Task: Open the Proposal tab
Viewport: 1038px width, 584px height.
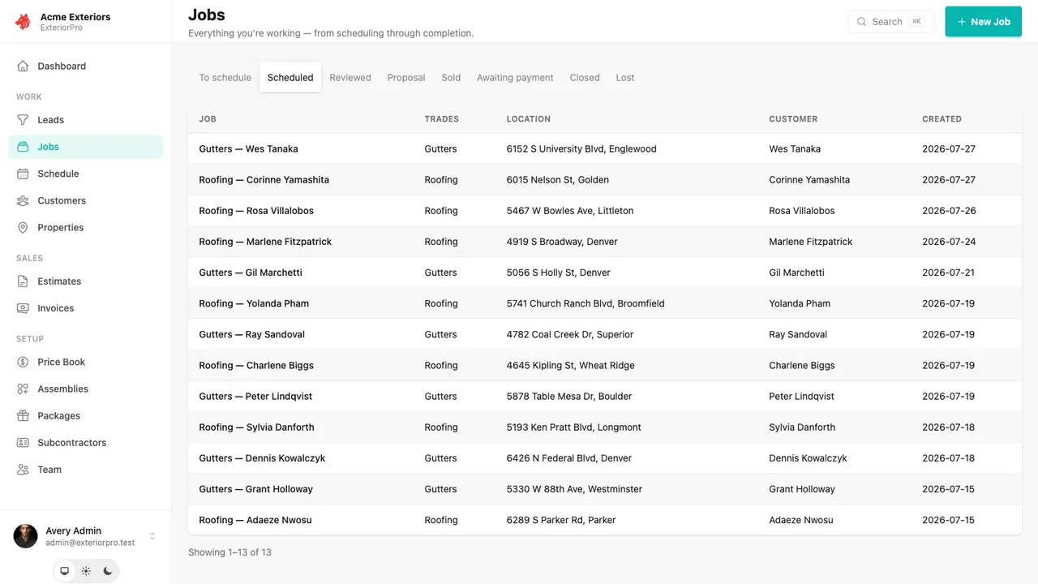Action: point(406,78)
